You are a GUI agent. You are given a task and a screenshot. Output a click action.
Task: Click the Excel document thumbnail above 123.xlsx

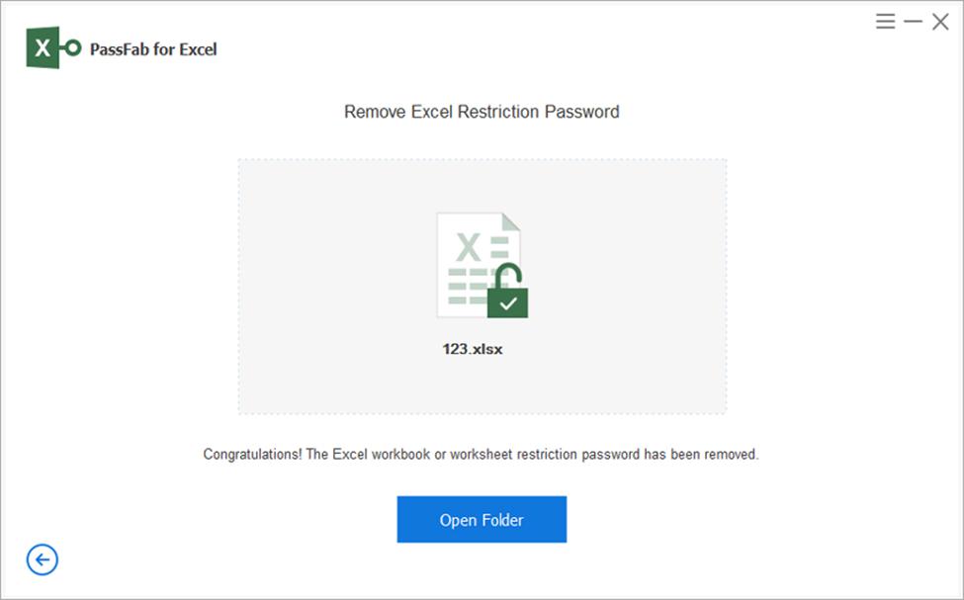click(475, 262)
